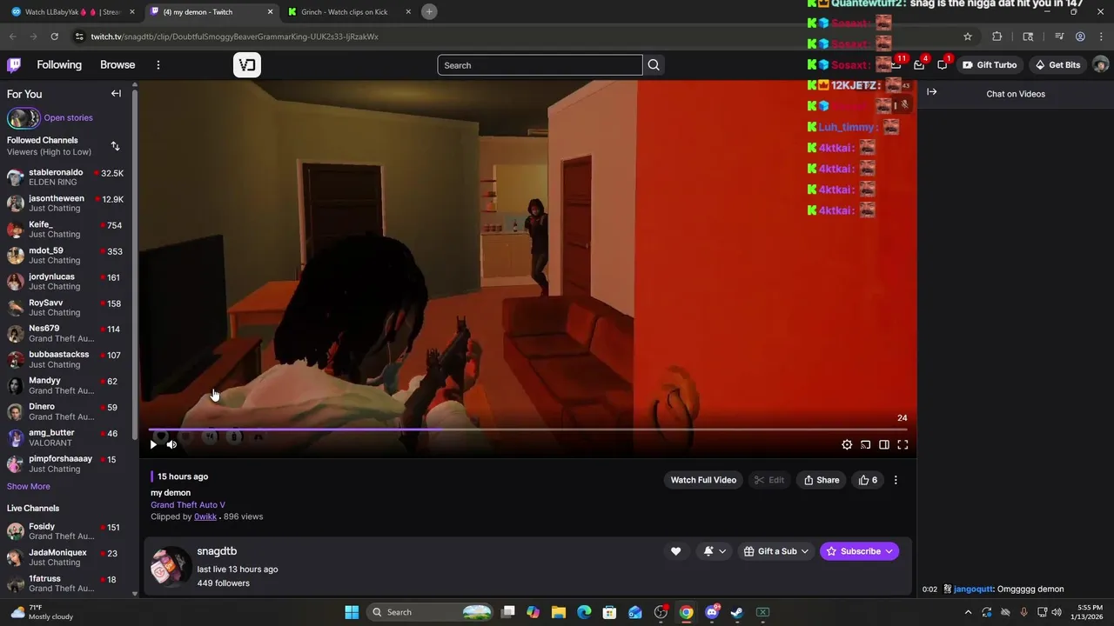Open snagdtb channel avatar
The image size is (1114, 626).
[171, 567]
